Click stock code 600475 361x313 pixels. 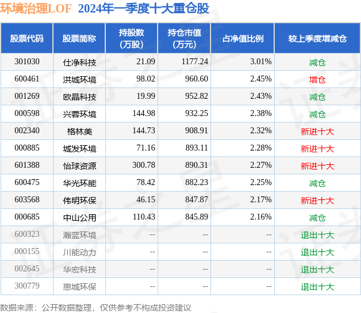(27, 183)
